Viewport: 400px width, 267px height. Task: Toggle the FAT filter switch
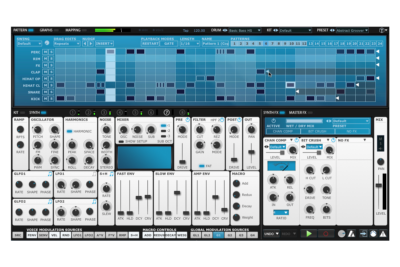(x=201, y=166)
